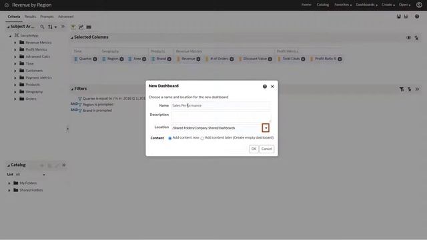Click the sort icon in Subject Areas

52,27
